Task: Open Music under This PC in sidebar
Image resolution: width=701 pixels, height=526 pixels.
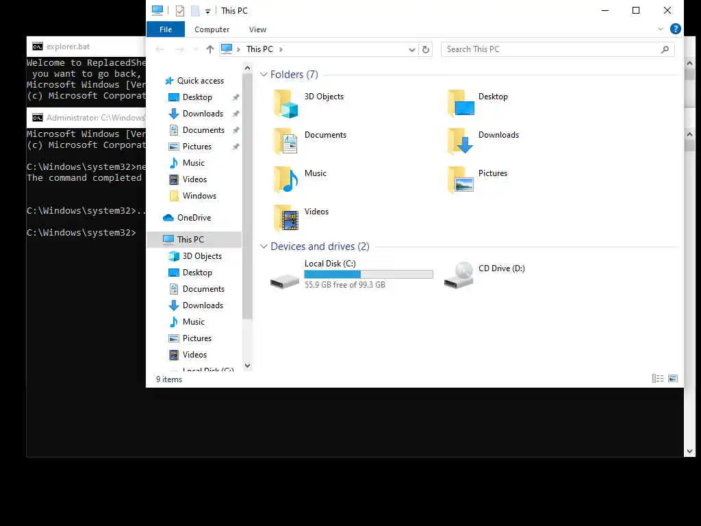Action: click(193, 322)
